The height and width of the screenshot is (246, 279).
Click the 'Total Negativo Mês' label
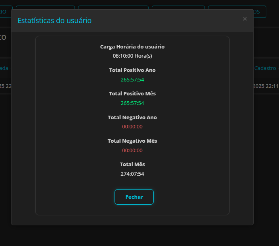point(132,141)
